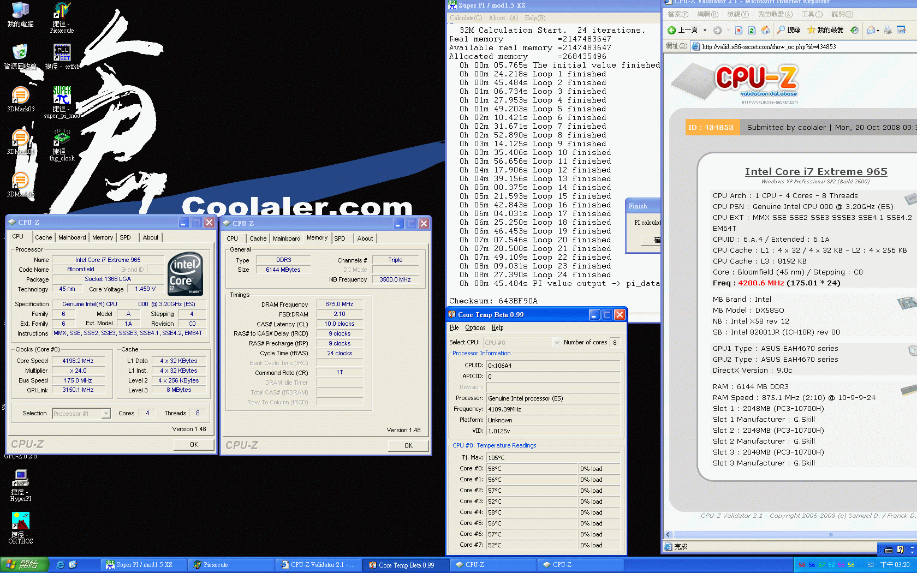917x573 pixels.
Task: Open the Recycle Bin desktop icon
Action: pos(20,57)
